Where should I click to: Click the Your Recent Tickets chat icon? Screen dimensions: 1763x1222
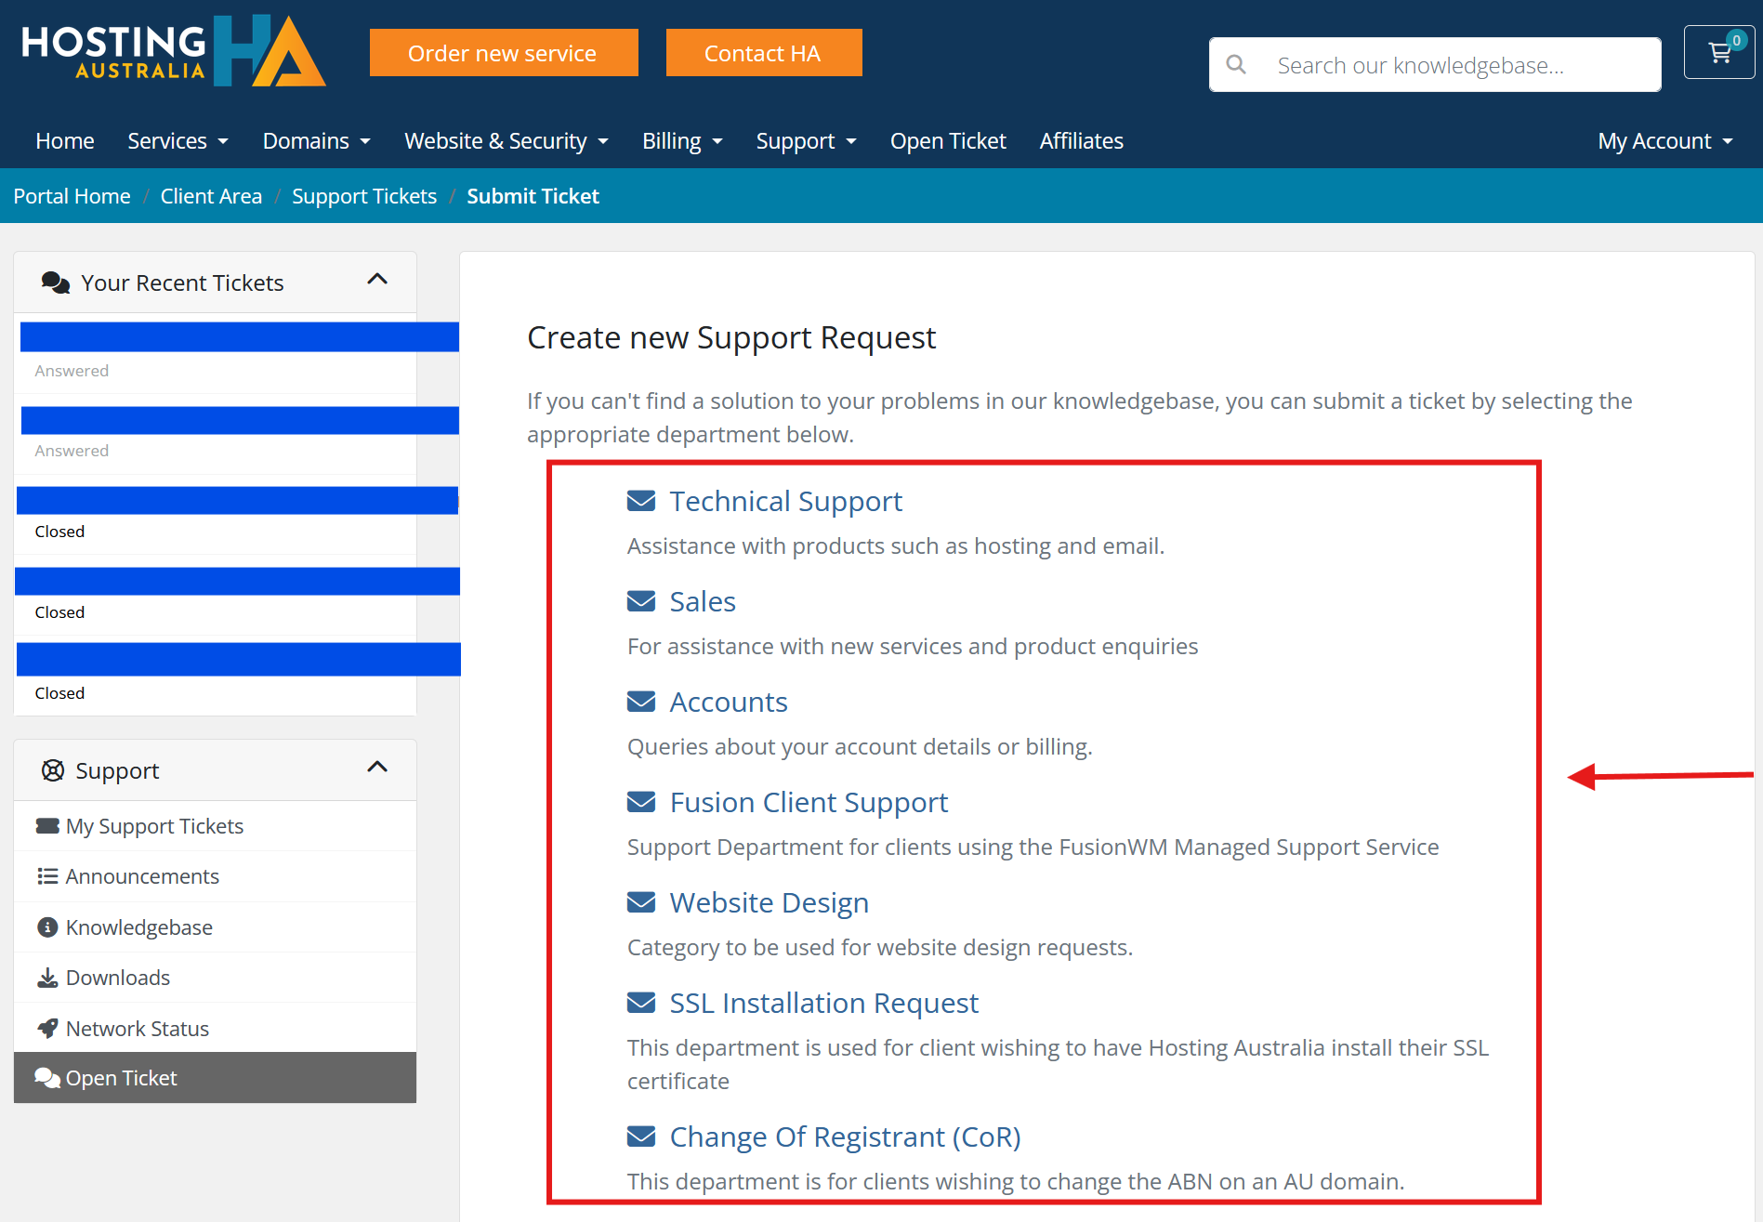pos(56,283)
